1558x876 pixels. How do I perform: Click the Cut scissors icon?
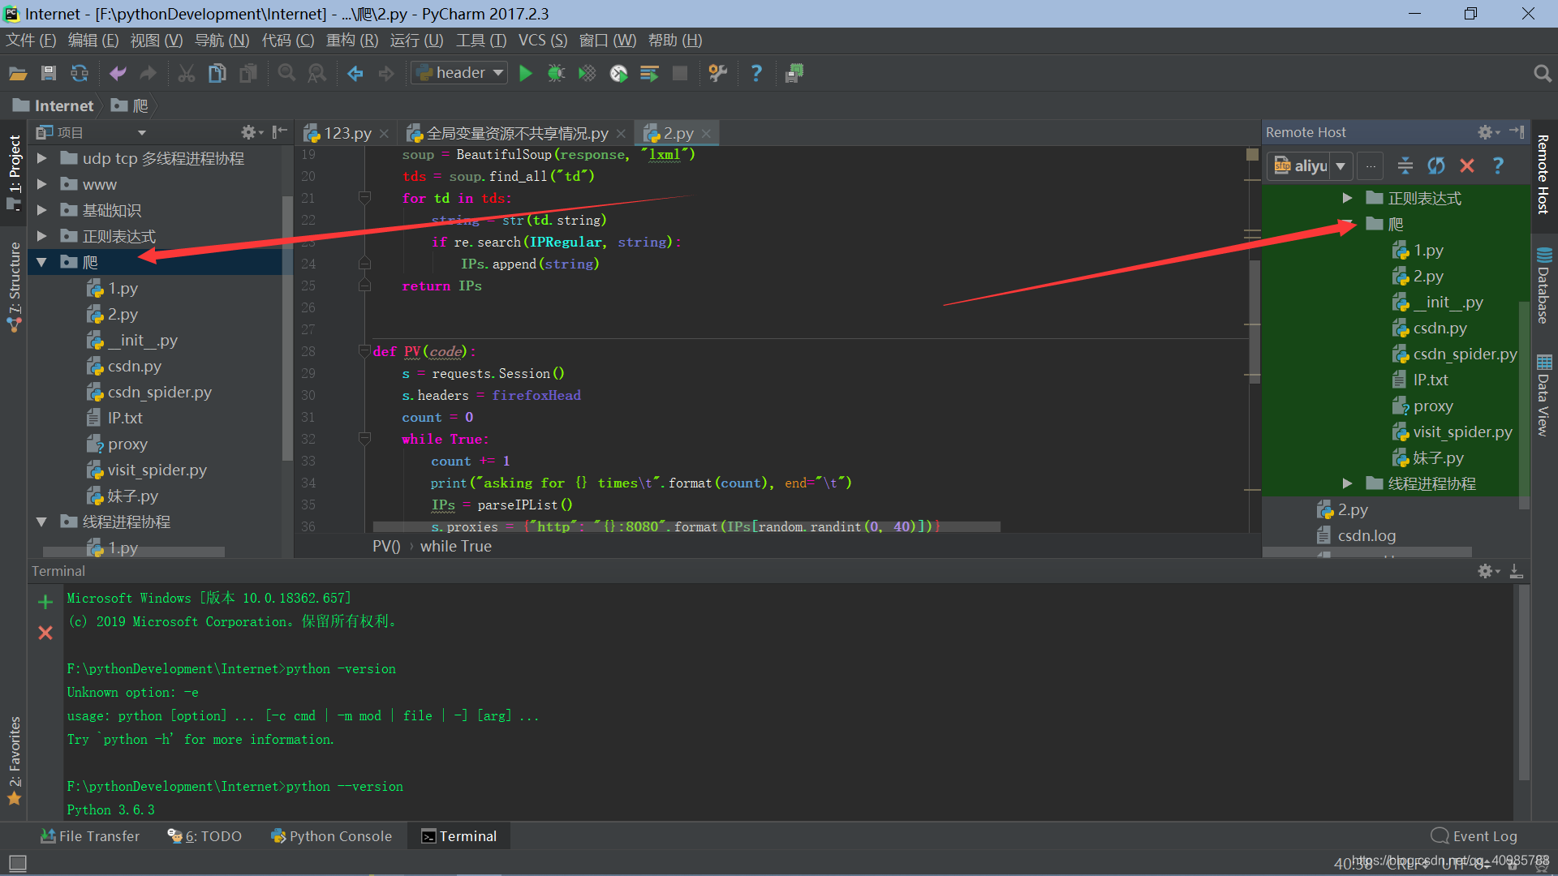(x=187, y=74)
